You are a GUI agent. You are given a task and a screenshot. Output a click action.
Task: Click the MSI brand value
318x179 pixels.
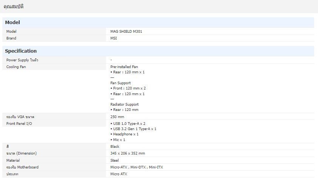114,38
